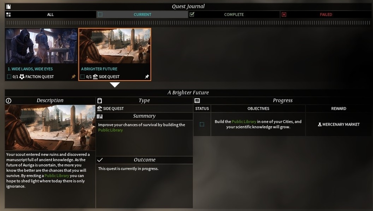Open the Public Library link in Summary
The height and width of the screenshot is (211, 373).
pyautogui.click(x=110, y=130)
